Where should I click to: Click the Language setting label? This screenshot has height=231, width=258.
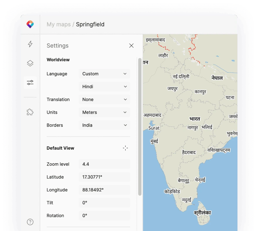coord(57,74)
